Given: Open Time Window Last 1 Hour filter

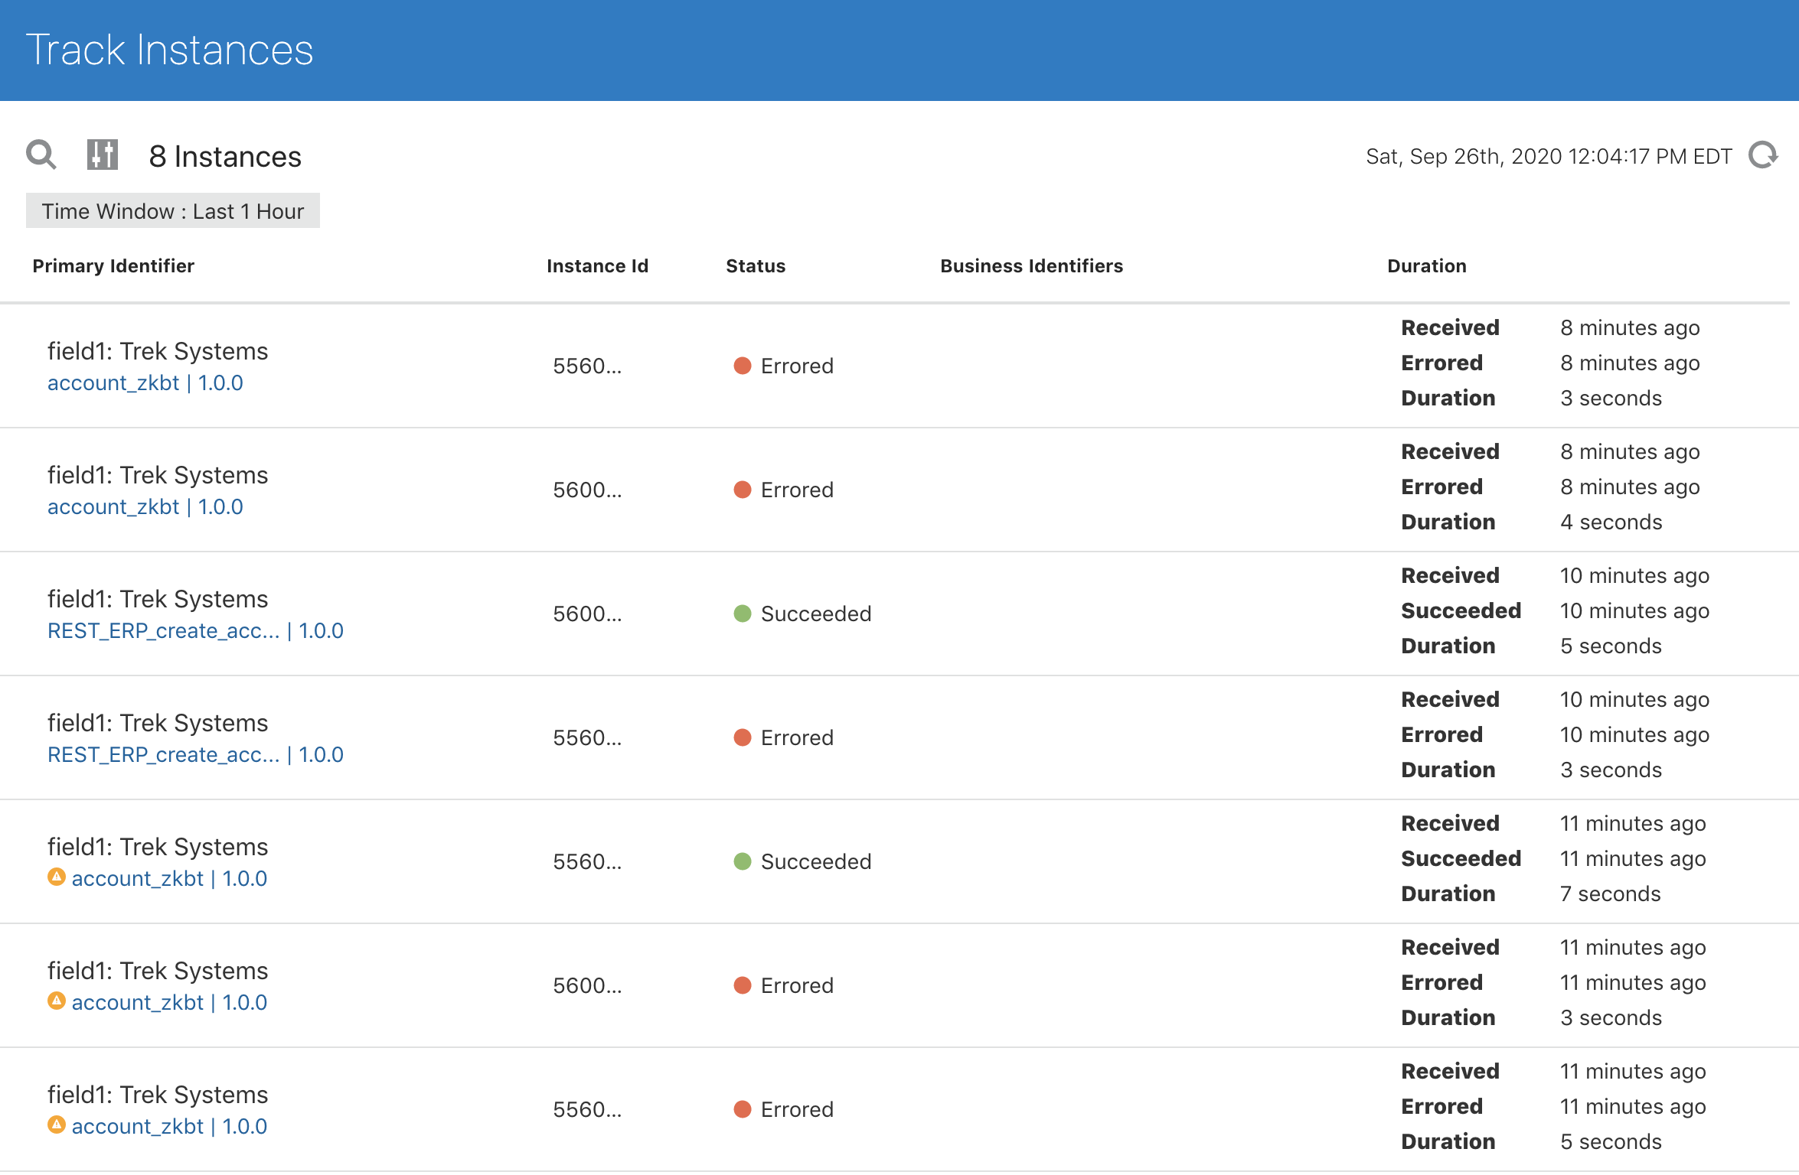Looking at the screenshot, I should 172,211.
